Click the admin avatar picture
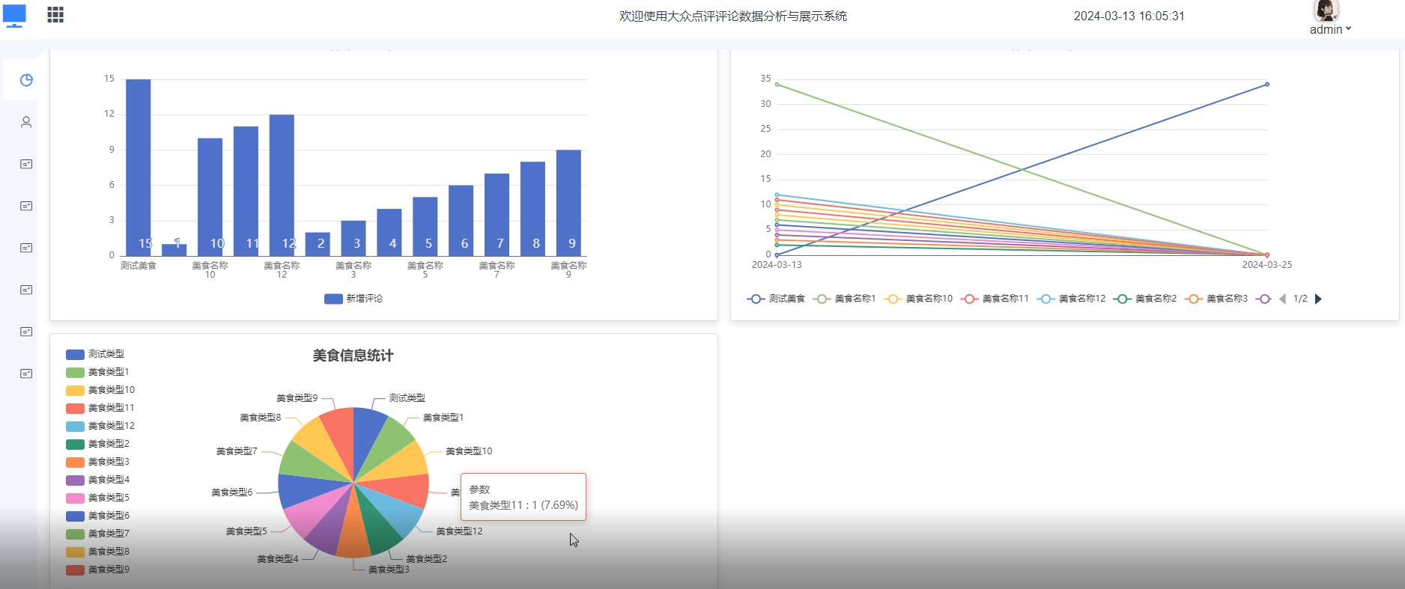The width and height of the screenshot is (1405, 589). click(x=1326, y=10)
